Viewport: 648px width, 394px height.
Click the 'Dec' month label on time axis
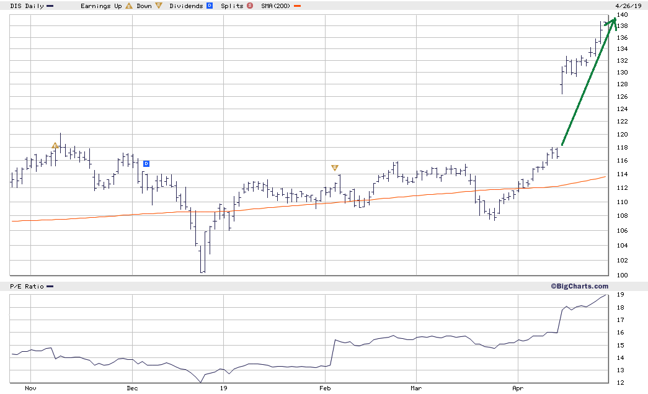132,388
